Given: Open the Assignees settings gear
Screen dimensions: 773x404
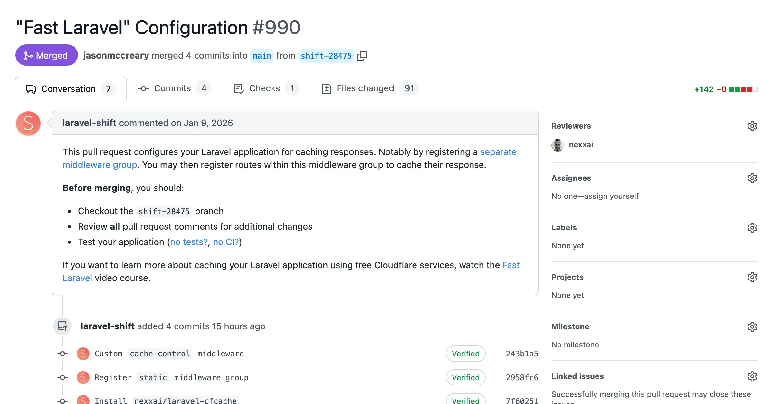Looking at the screenshot, I should coord(752,178).
